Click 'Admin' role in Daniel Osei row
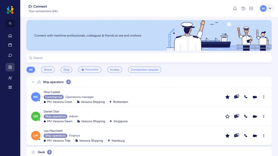This screenshot has height=156, width=278. click(74, 116)
